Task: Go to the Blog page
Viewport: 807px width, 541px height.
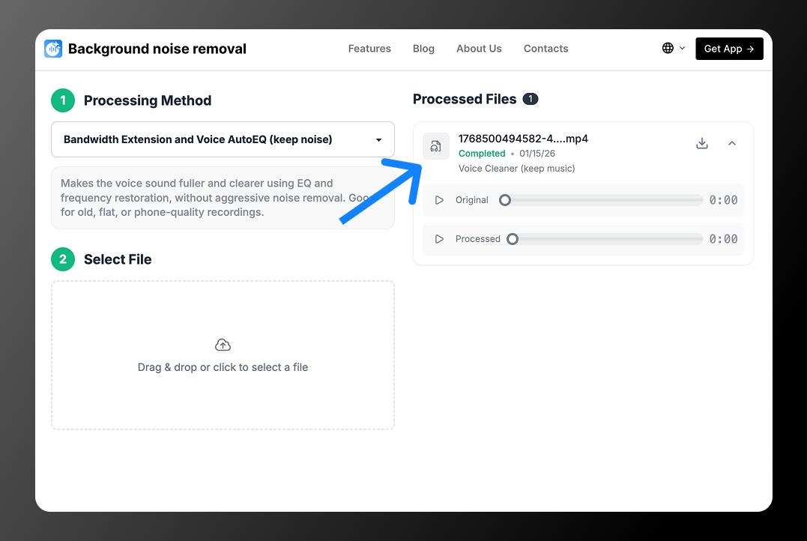Action: click(x=423, y=49)
